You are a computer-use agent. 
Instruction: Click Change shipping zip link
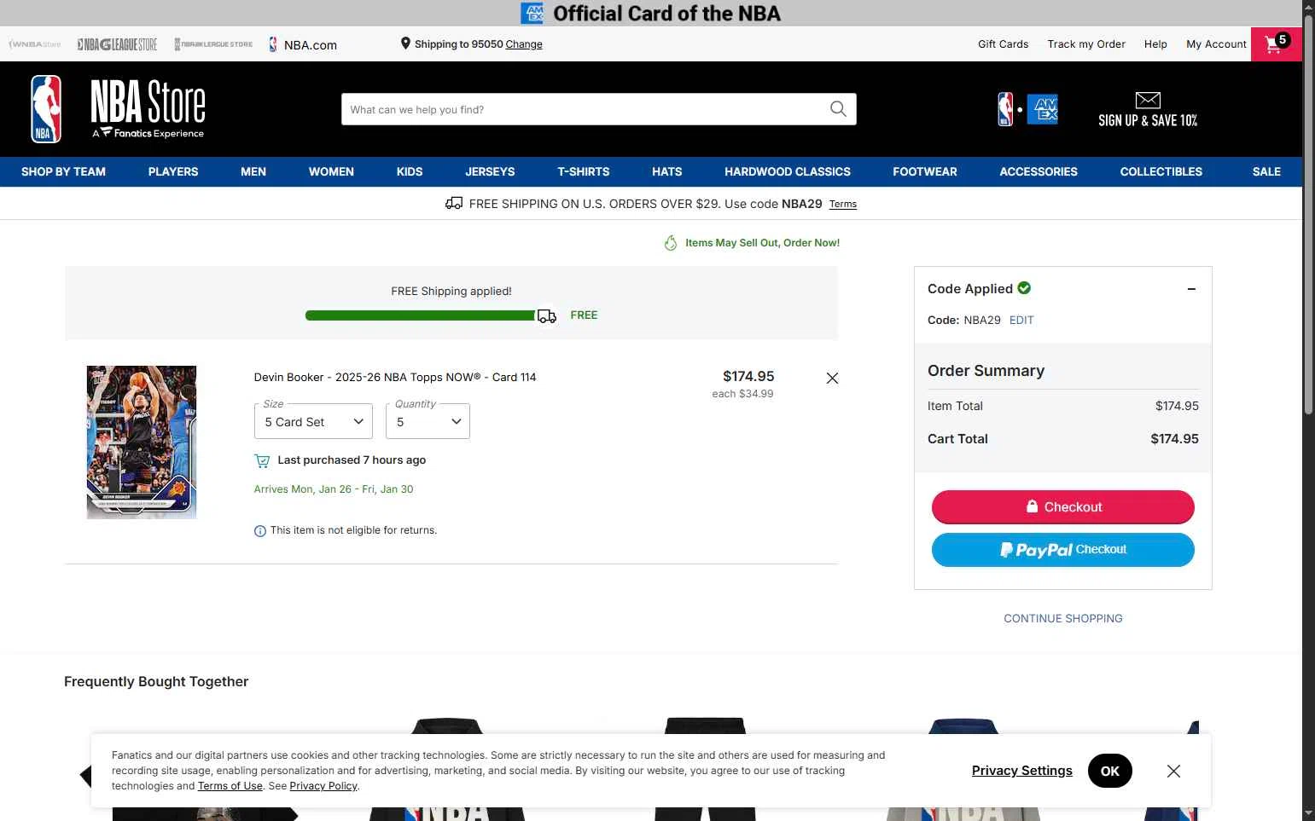524,44
